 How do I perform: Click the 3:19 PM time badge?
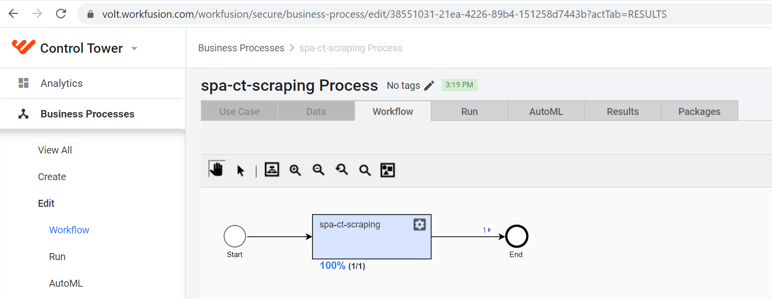click(459, 85)
